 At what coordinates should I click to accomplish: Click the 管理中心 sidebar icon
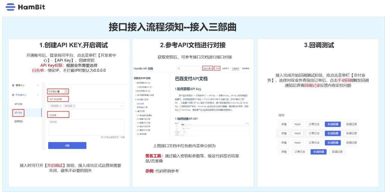pos(13,85)
